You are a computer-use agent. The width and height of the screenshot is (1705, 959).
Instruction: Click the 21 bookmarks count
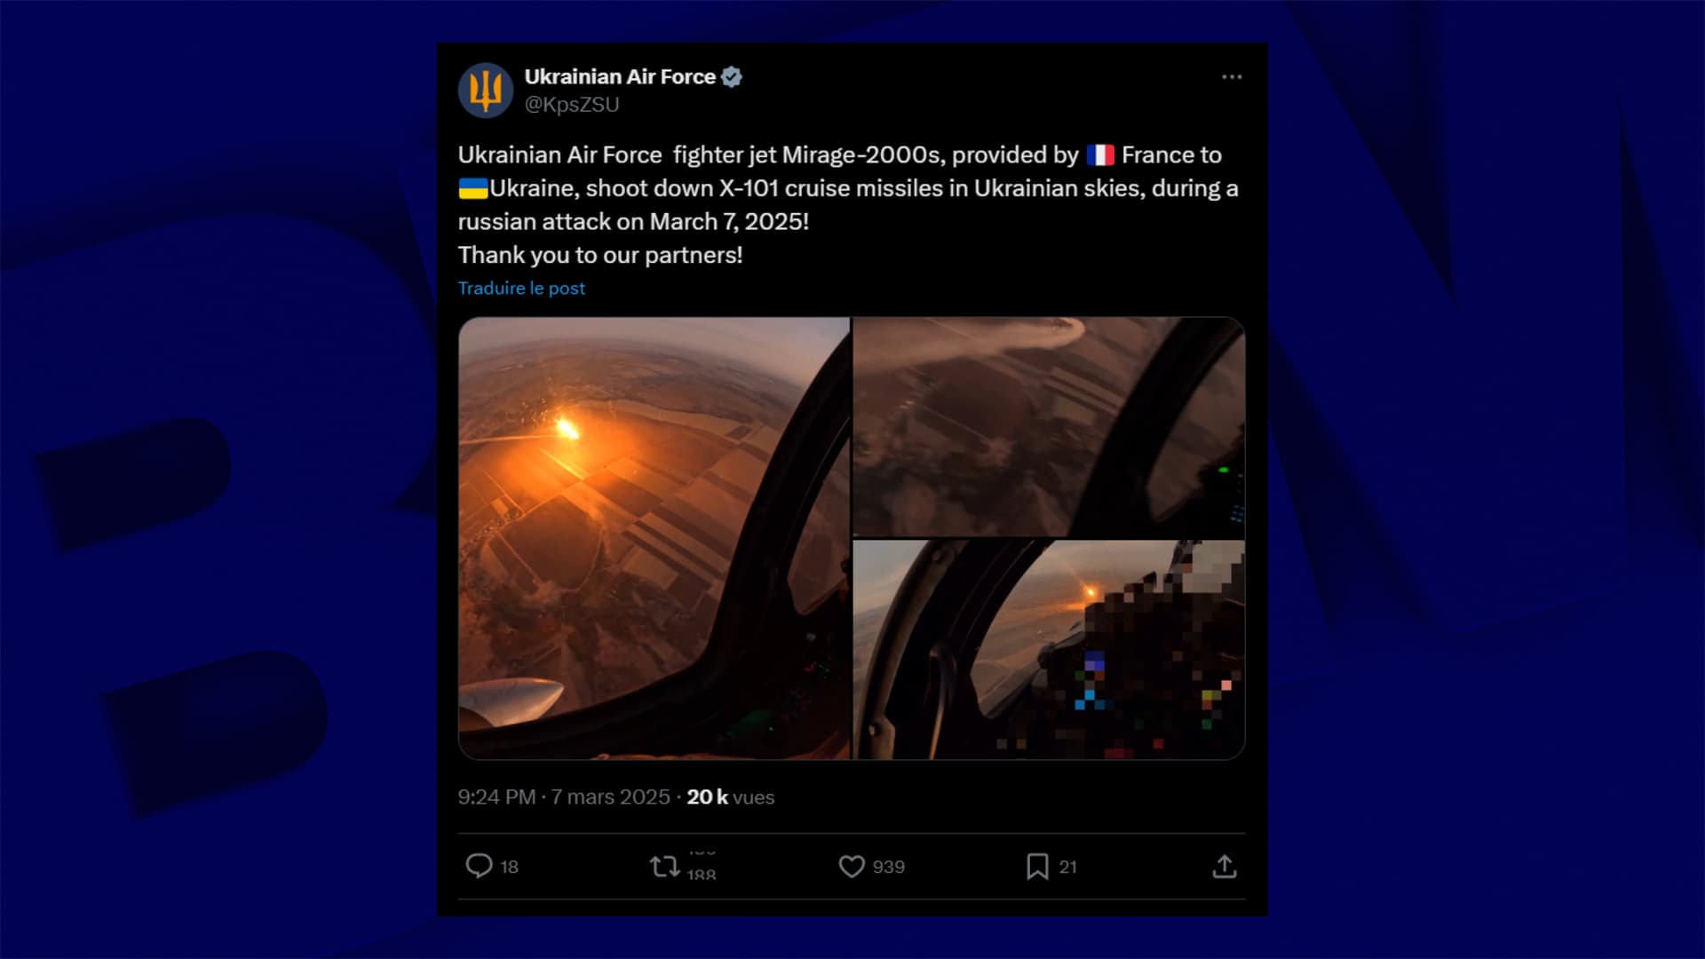tap(1067, 867)
